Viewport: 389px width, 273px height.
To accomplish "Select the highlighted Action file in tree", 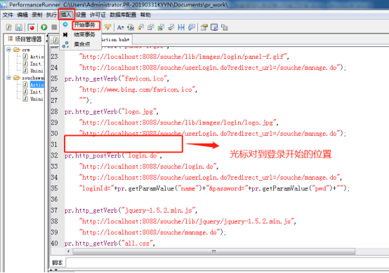I will click(37, 85).
